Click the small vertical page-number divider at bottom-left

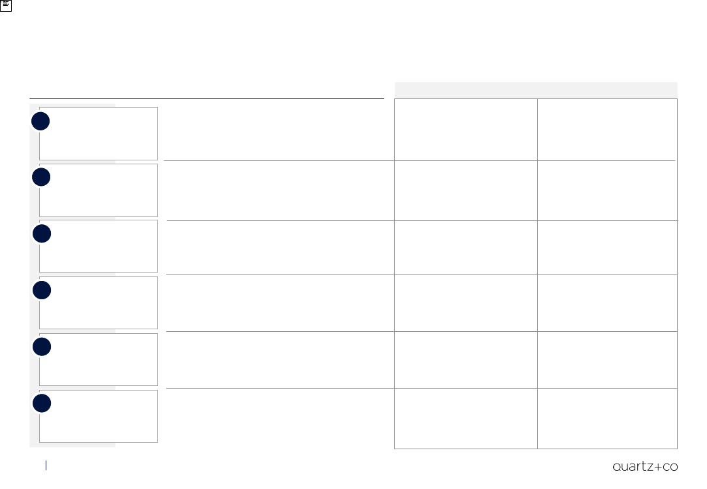click(x=46, y=466)
